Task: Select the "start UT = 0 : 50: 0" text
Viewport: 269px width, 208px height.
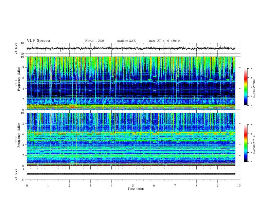Action: tap(164, 41)
